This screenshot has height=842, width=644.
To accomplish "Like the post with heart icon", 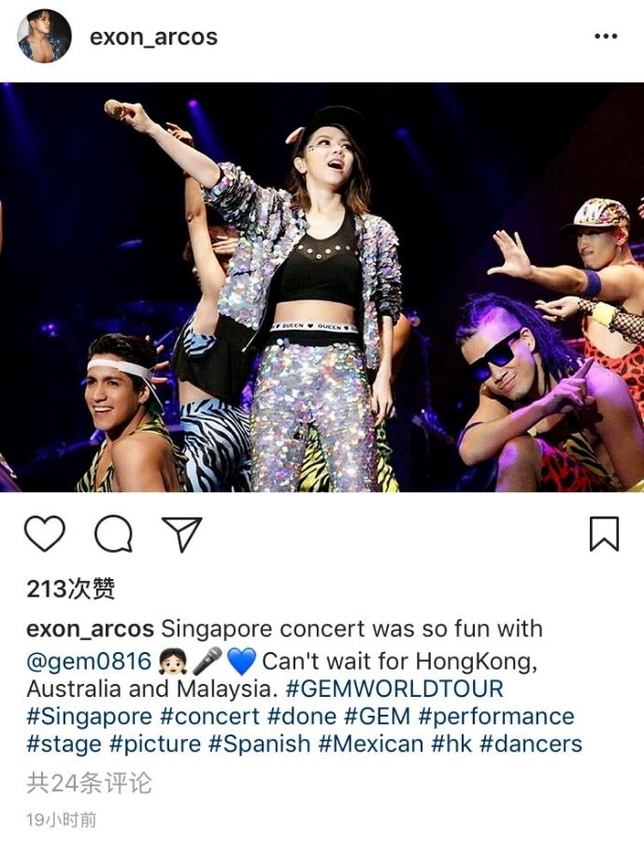I will pyautogui.click(x=45, y=533).
